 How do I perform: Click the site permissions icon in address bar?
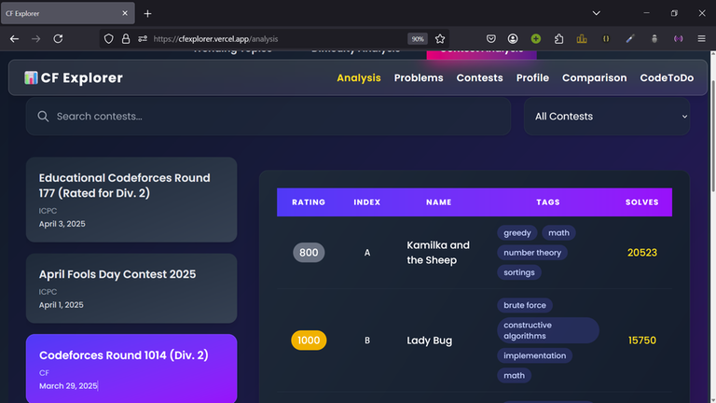pyautogui.click(x=143, y=39)
